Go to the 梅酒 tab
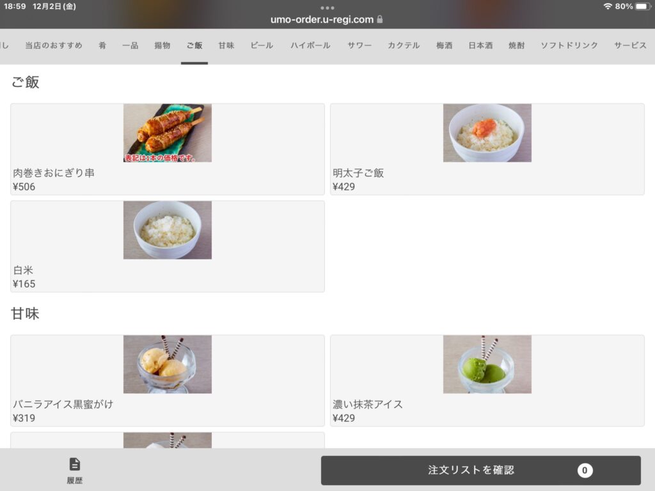This screenshot has height=491, width=655. [x=445, y=45]
